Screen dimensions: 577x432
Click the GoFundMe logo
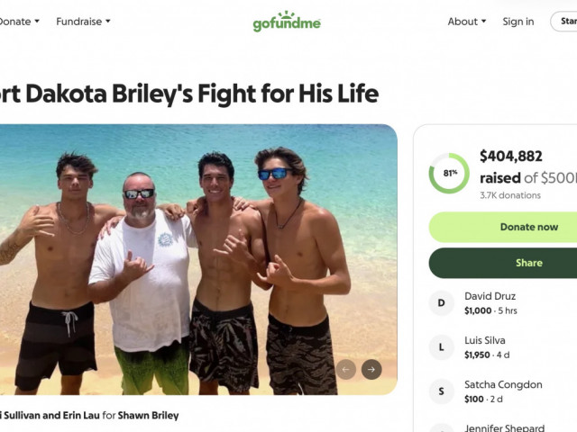coord(287,21)
